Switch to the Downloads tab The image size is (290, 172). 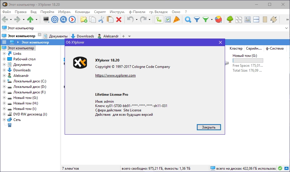[x=83, y=36]
